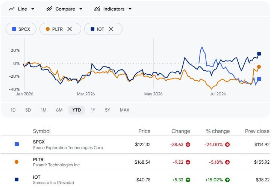This screenshot has width=277, height=190.
Task: Choose the MAX time range
Action: click(x=124, y=110)
